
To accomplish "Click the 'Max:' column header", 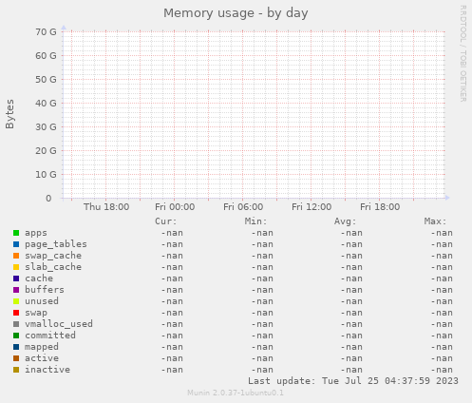I will coord(435,221).
